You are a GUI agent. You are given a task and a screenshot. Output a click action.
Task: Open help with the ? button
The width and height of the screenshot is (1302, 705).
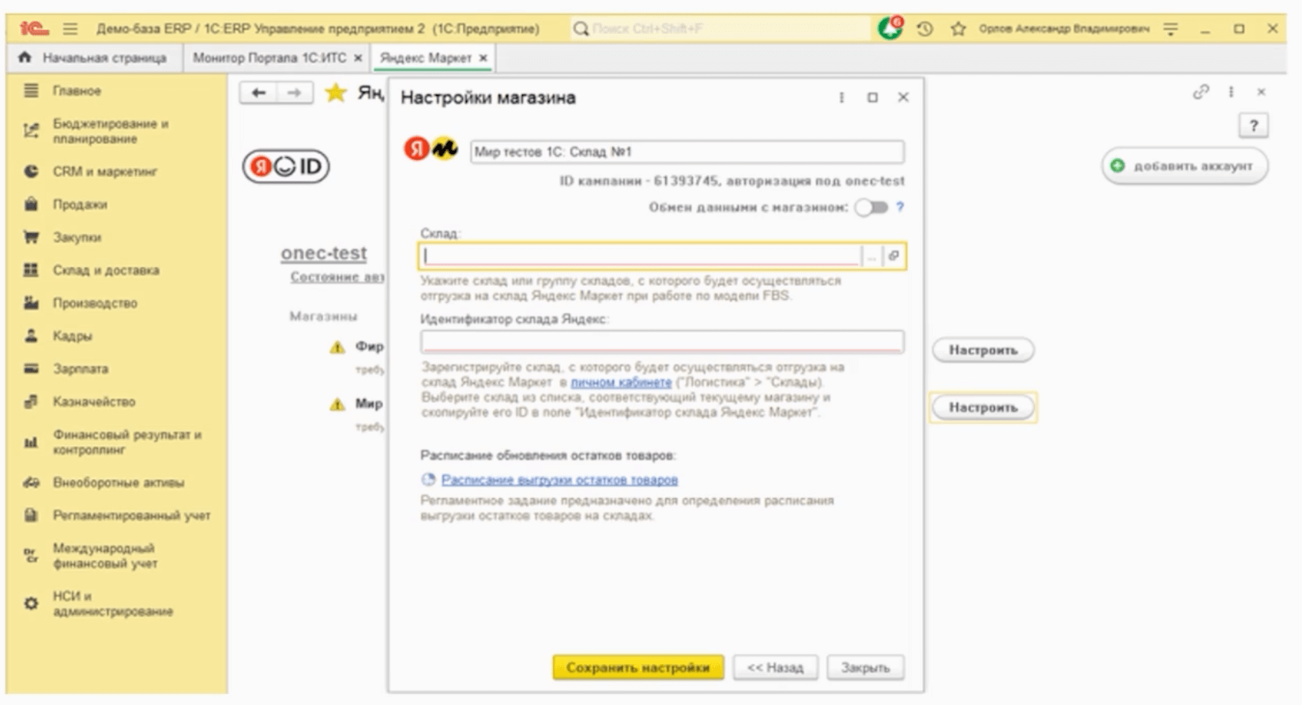point(1254,126)
